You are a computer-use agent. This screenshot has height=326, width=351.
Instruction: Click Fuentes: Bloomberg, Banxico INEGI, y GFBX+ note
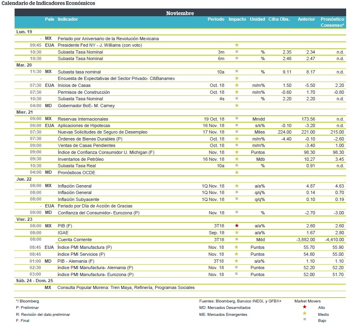(240, 301)
